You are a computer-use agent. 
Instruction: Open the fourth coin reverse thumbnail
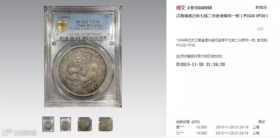(106, 124)
